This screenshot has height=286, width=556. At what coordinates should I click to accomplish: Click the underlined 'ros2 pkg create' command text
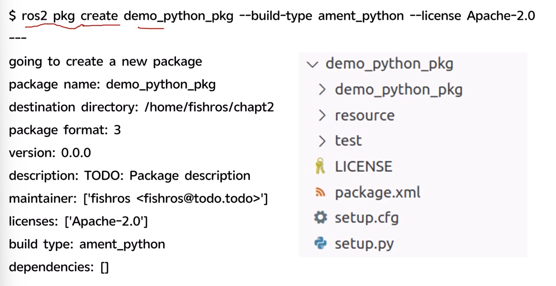click(70, 16)
